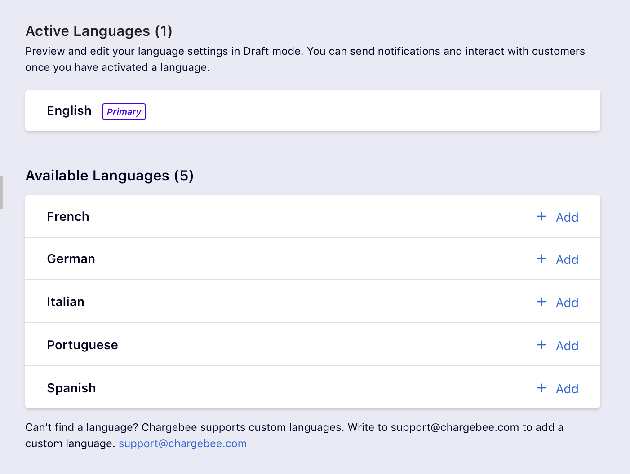
Task: Click the Add text for German
Action: pyautogui.click(x=567, y=259)
